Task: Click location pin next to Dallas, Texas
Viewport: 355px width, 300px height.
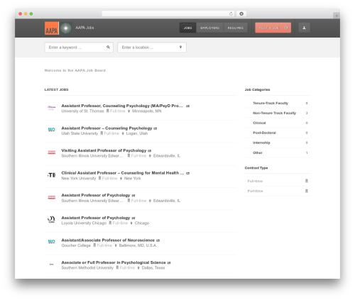Action: pos(138,268)
